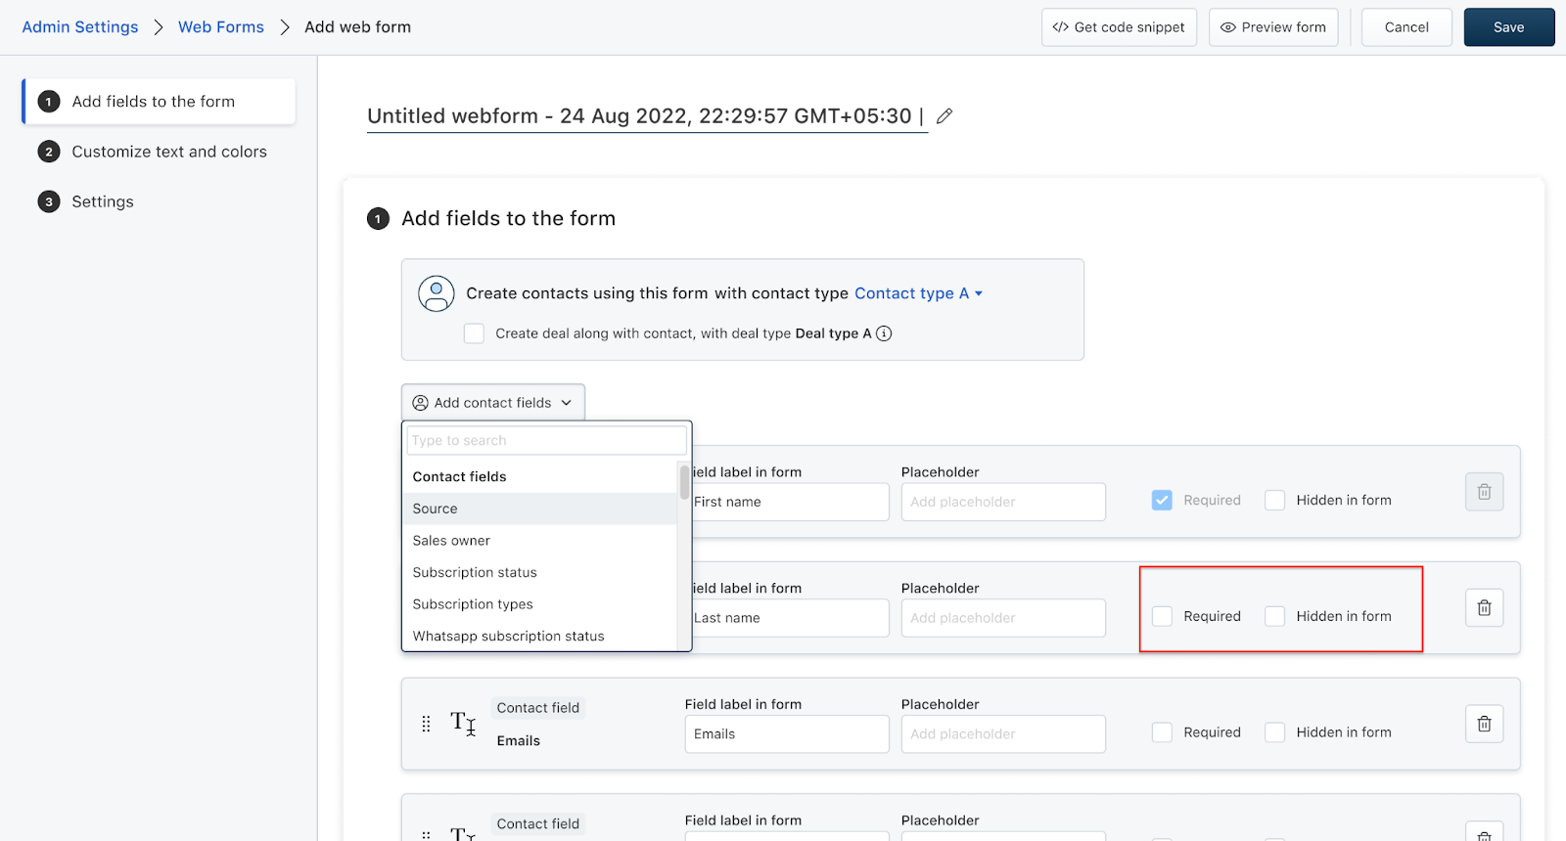Screen dimensions: 1566x841
Task: Select Sales owner from contact fields list
Action: [x=539, y=541]
